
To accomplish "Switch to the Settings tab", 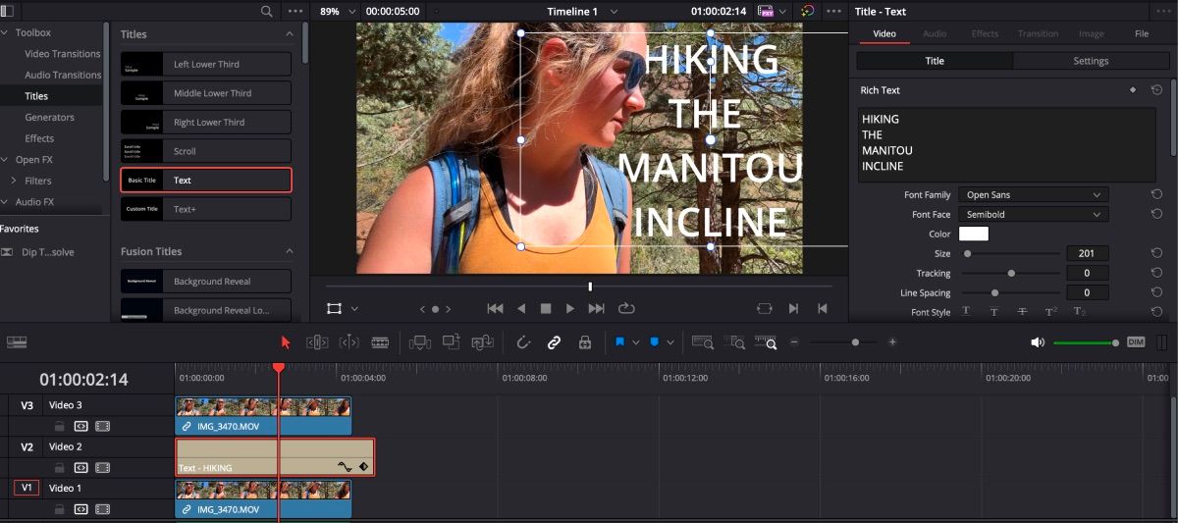I will (1091, 61).
